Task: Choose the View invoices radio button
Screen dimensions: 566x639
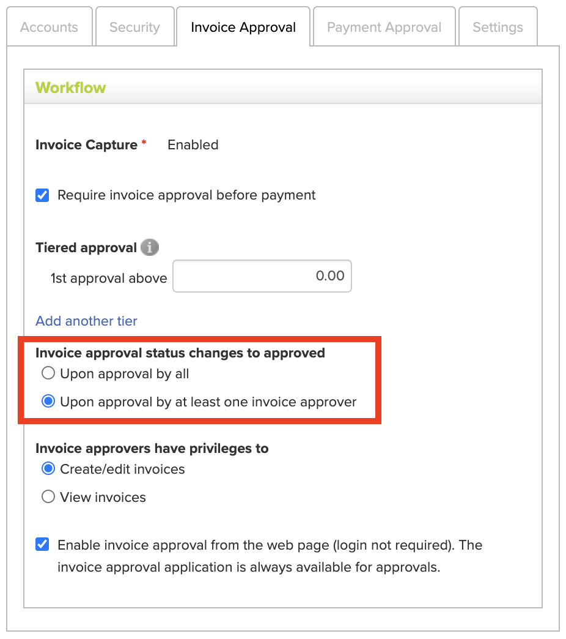Action: pos(48,496)
